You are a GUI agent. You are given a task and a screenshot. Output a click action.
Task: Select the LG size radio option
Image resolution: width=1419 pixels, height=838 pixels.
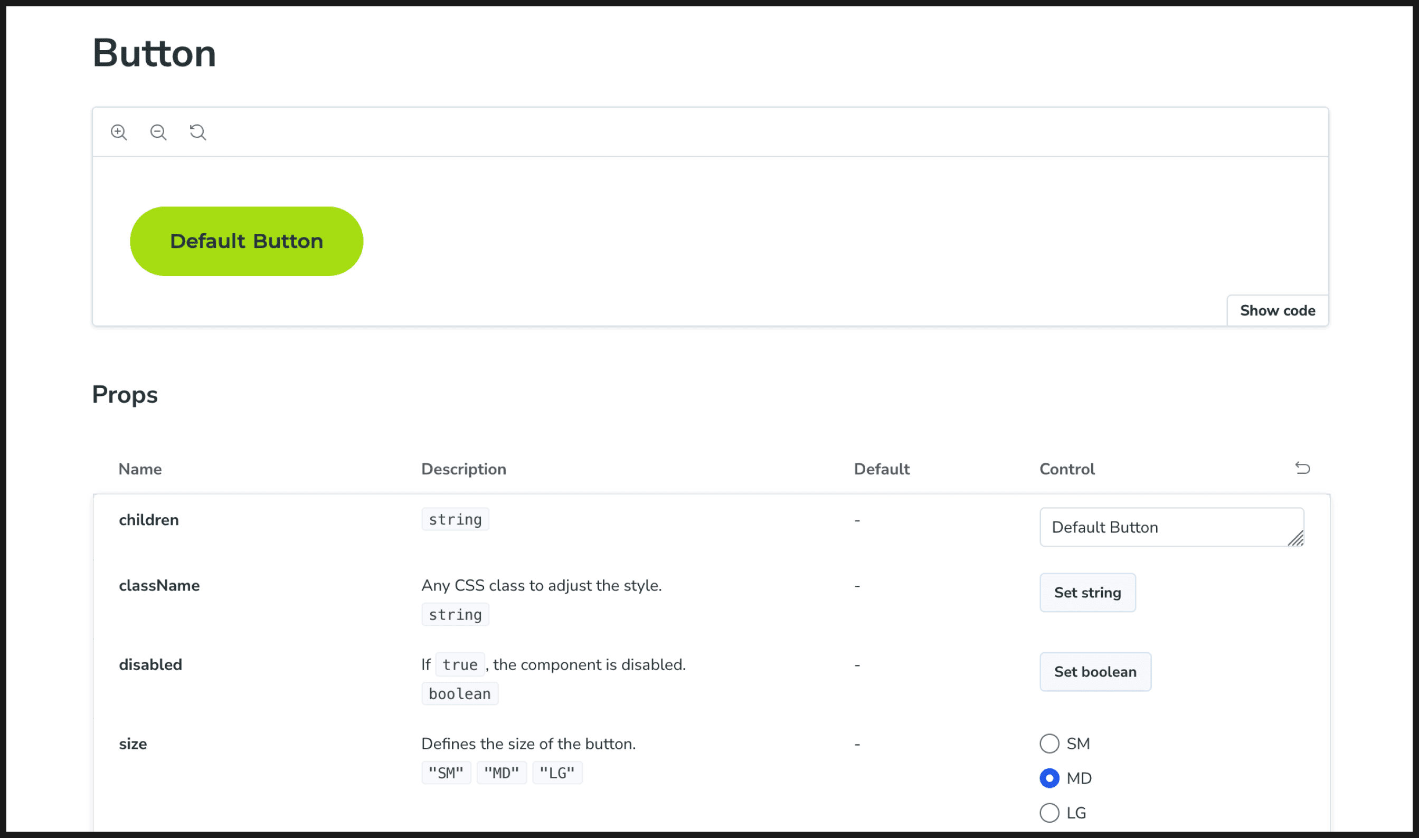(x=1049, y=813)
